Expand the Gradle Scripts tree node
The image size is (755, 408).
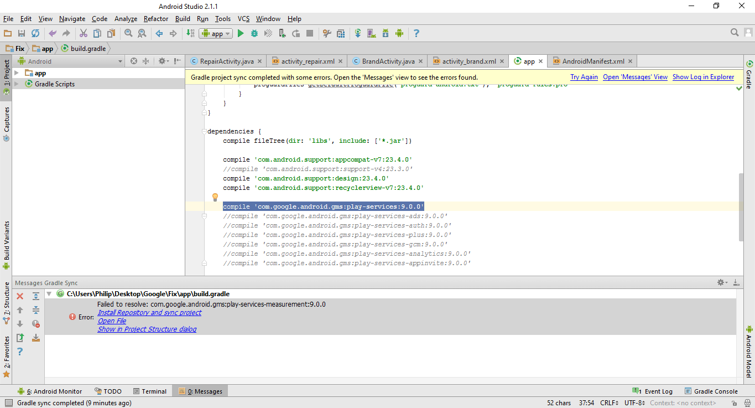(17, 84)
